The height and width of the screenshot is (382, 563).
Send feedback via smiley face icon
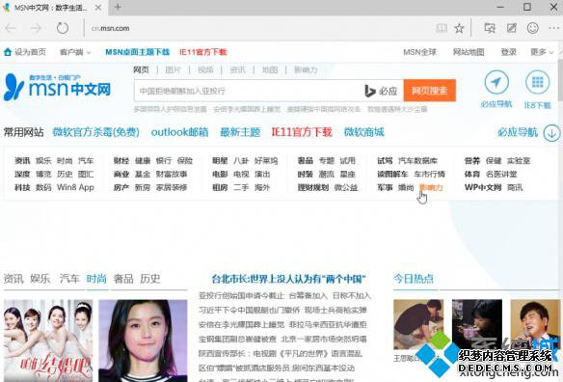tap(533, 28)
